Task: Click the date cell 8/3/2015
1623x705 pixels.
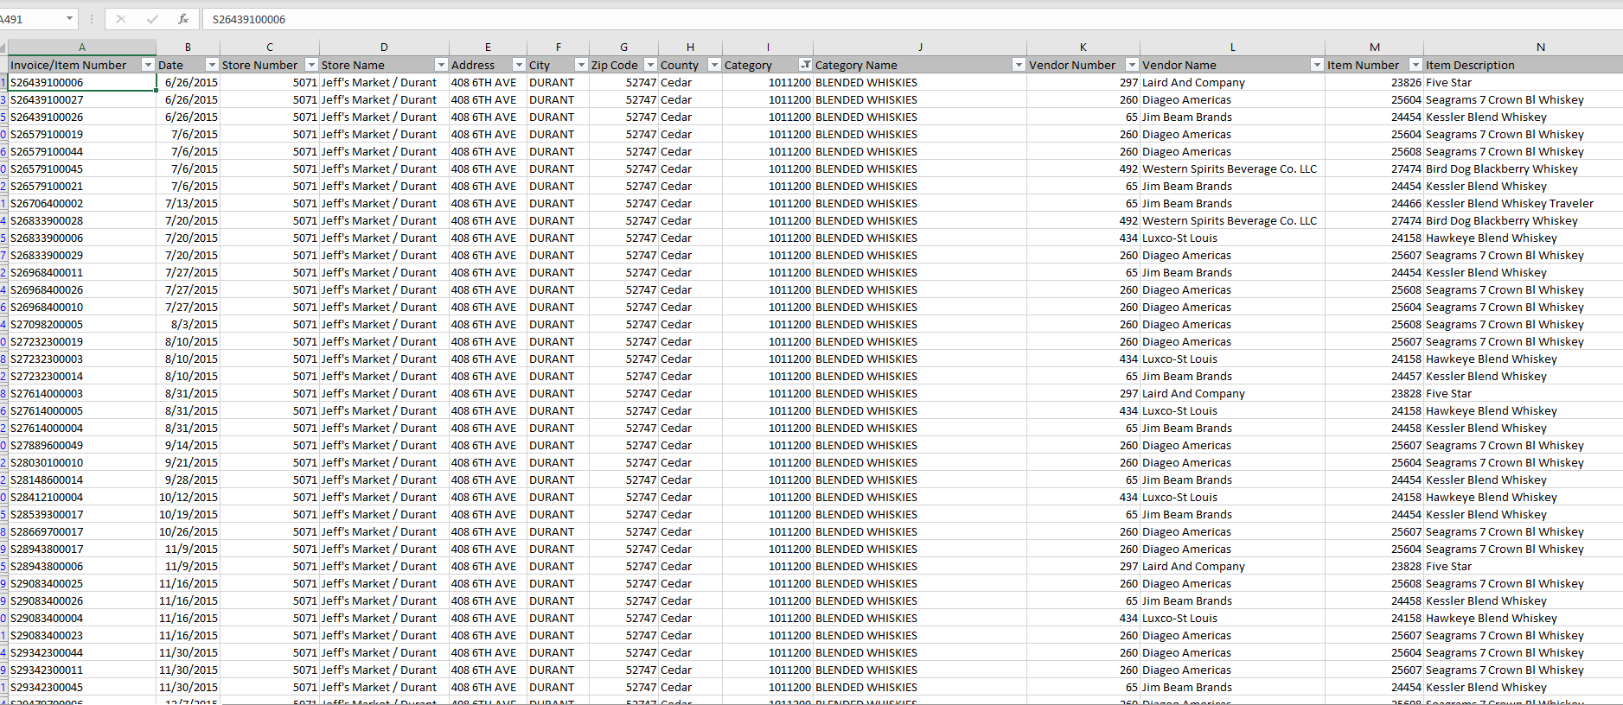Action: pos(188,325)
